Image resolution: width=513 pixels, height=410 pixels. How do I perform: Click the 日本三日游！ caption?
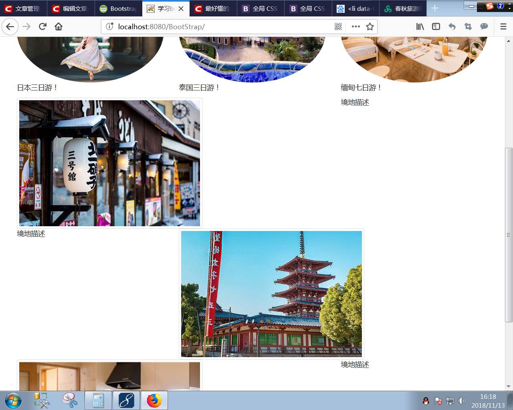click(x=37, y=88)
